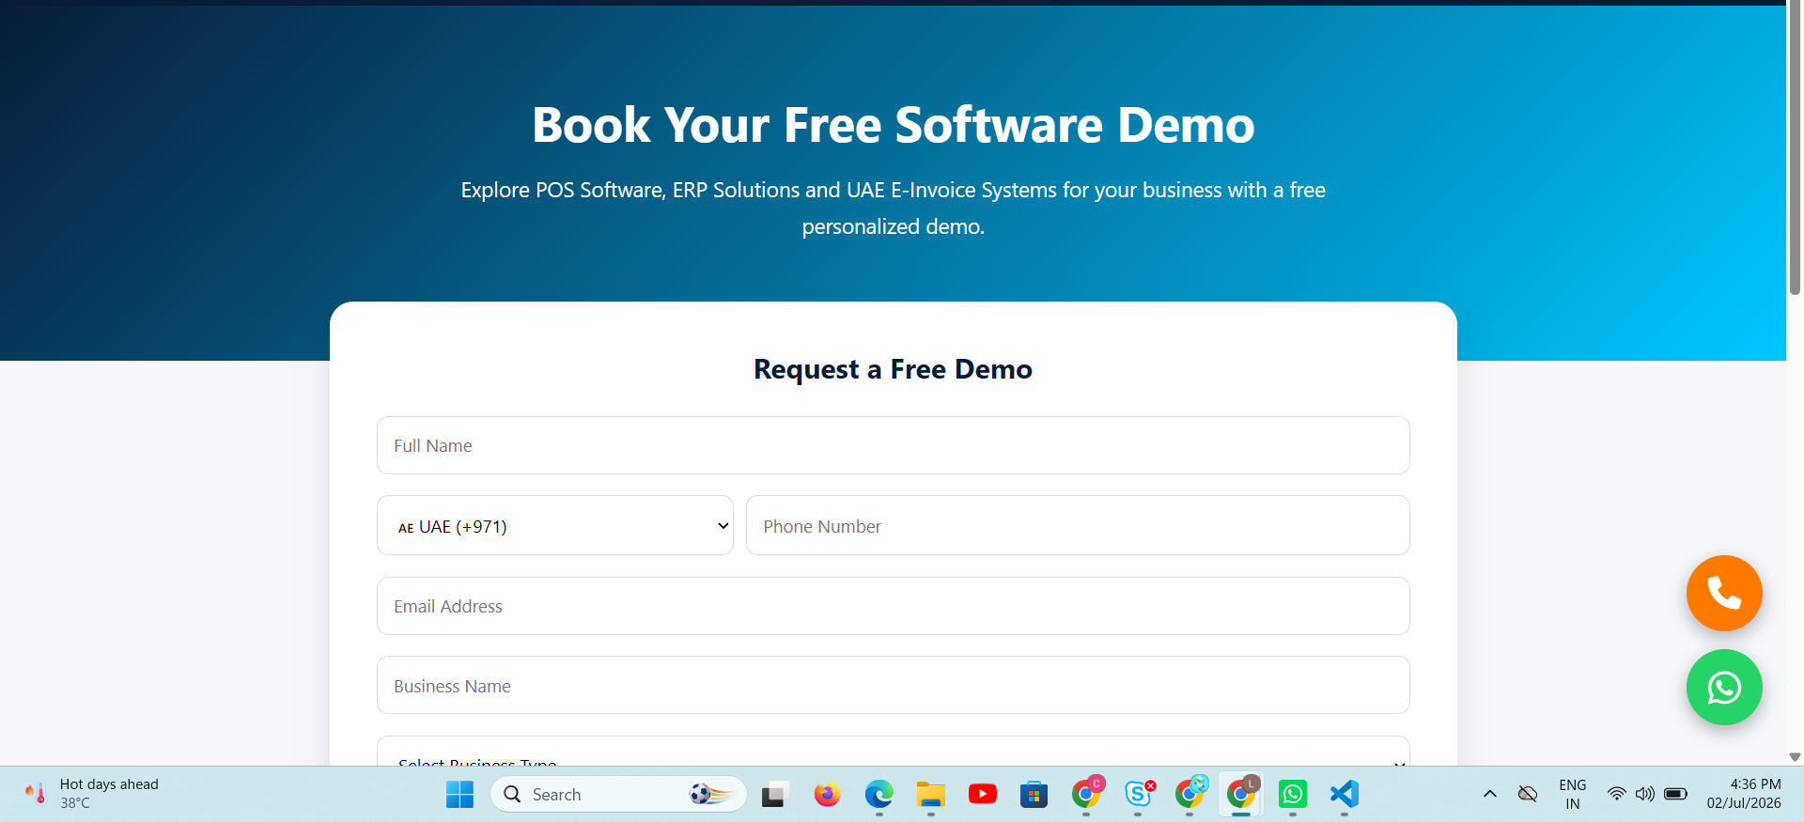1804x822 pixels.
Task: Open the green WhatsApp chat floating button
Action: pyautogui.click(x=1724, y=688)
